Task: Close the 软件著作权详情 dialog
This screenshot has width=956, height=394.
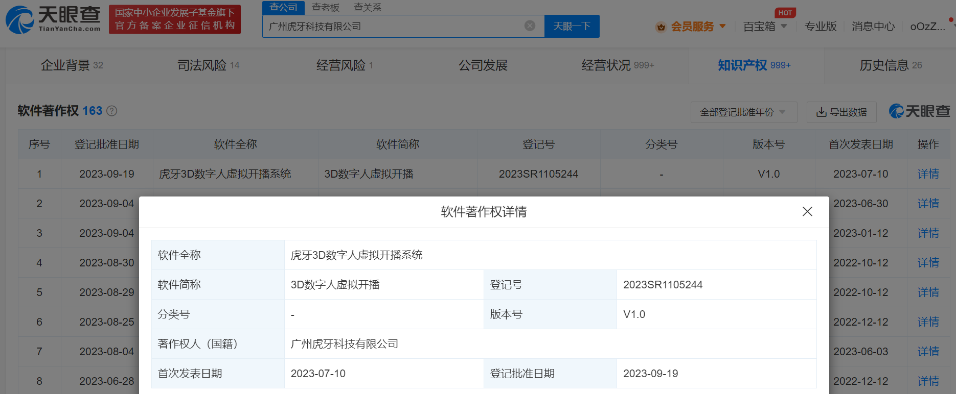Action: [807, 211]
